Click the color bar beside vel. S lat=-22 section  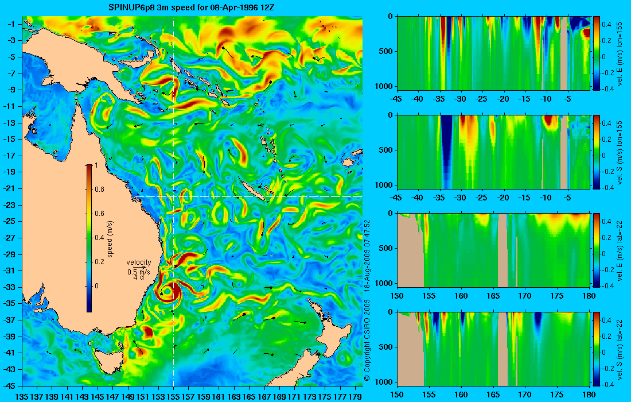pyautogui.click(x=596, y=349)
